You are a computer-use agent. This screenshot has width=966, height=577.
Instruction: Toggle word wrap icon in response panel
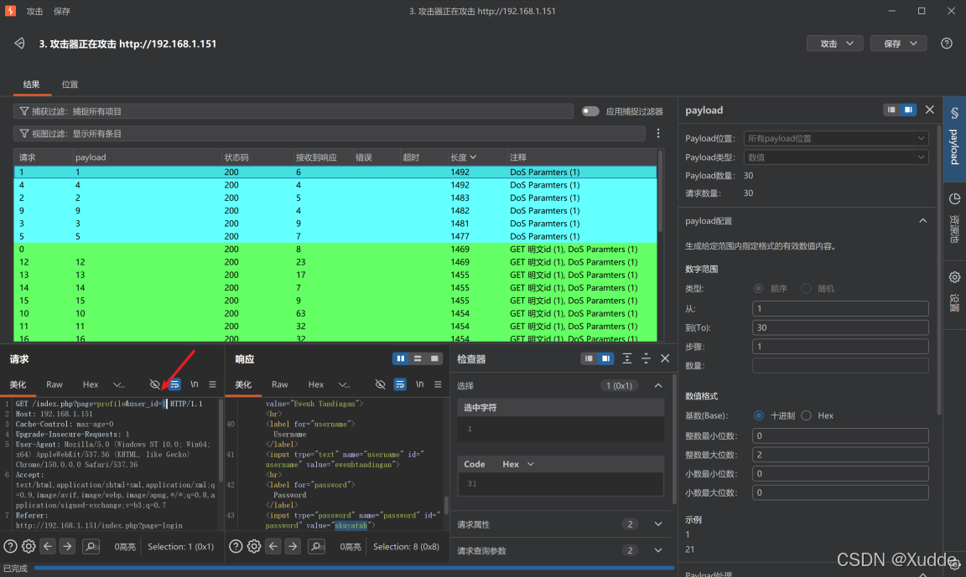400,384
